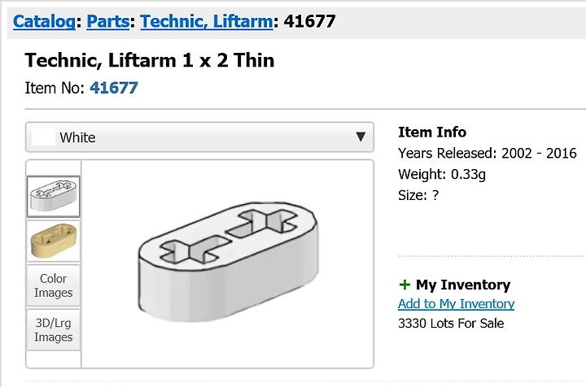Click the Years Released 2002 - 2016 text
The height and width of the screenshot is (387, 586).
(x=488, y=154)
